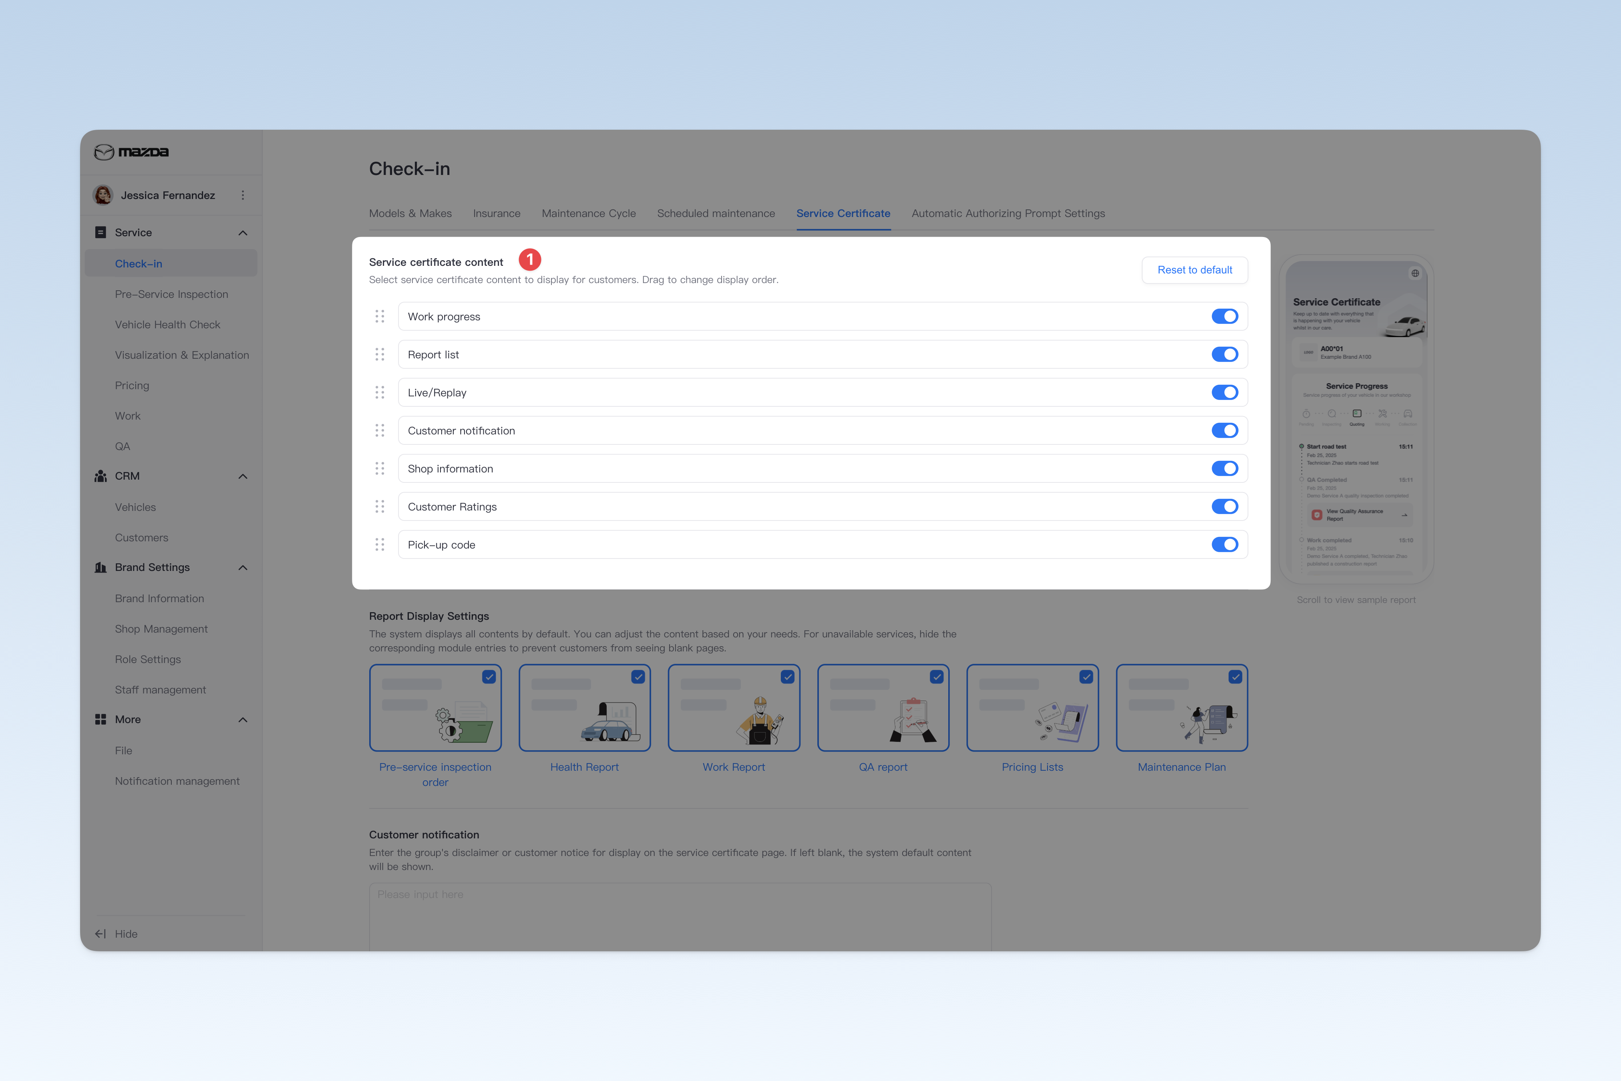Turn off the Work progress switch
Screen dimensions: 1621x1081
1225,316
